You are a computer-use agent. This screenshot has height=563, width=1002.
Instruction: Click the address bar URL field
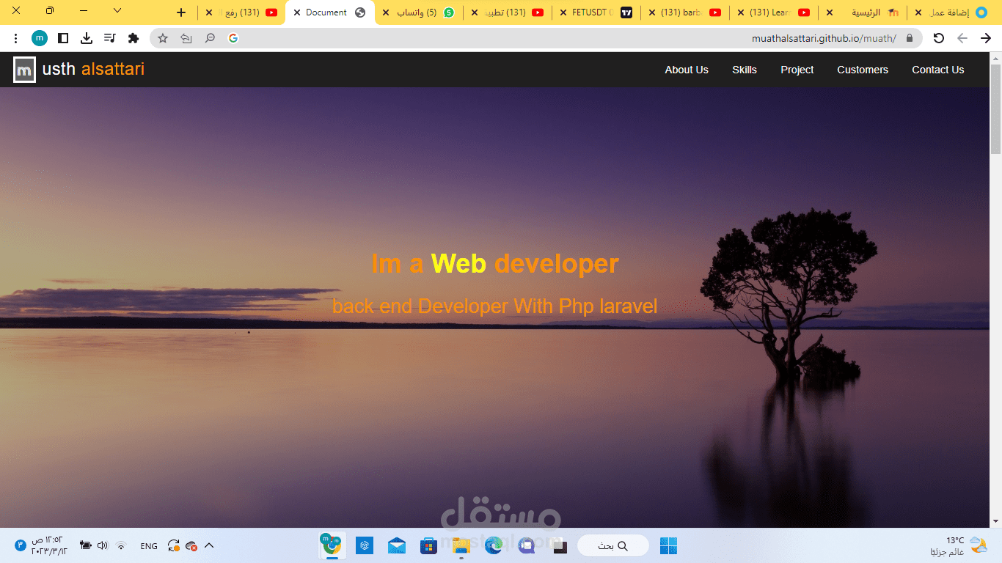[535, 38]
